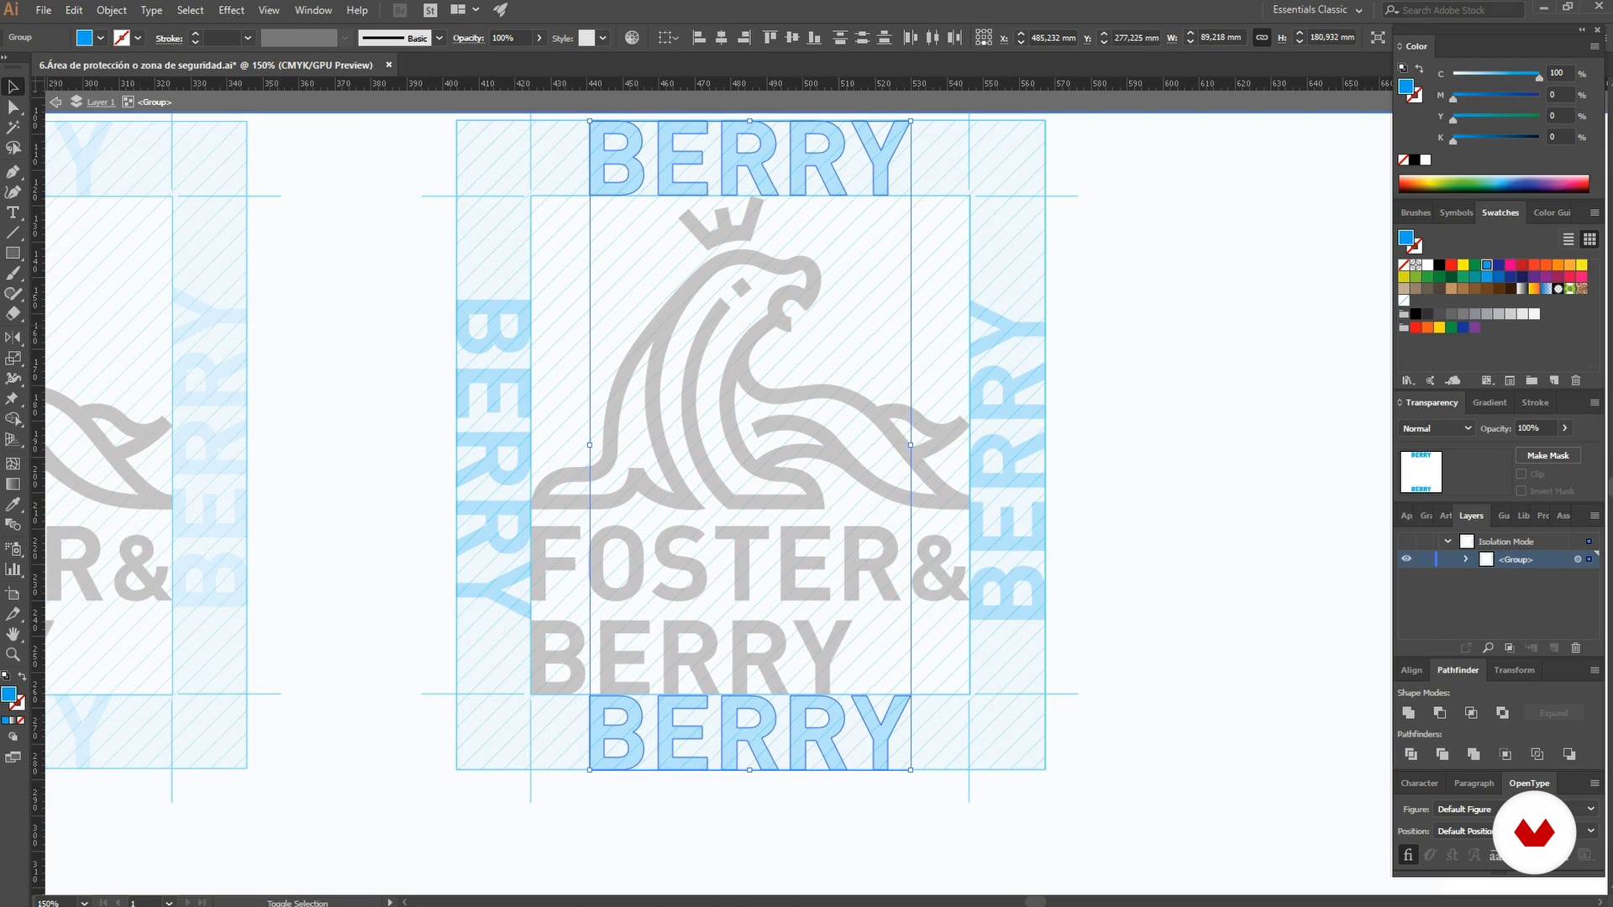Viewport: 1613px width, 907px height.
Task: Select the Line Segment tool
Action: click(13, 233)
